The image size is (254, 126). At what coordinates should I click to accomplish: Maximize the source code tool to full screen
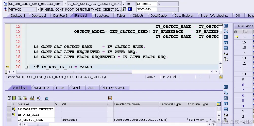pos(226,37)
